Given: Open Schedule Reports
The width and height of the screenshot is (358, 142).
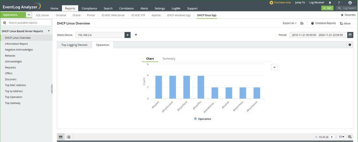Looking at the screenshot, I should click(x=323, y=23).
